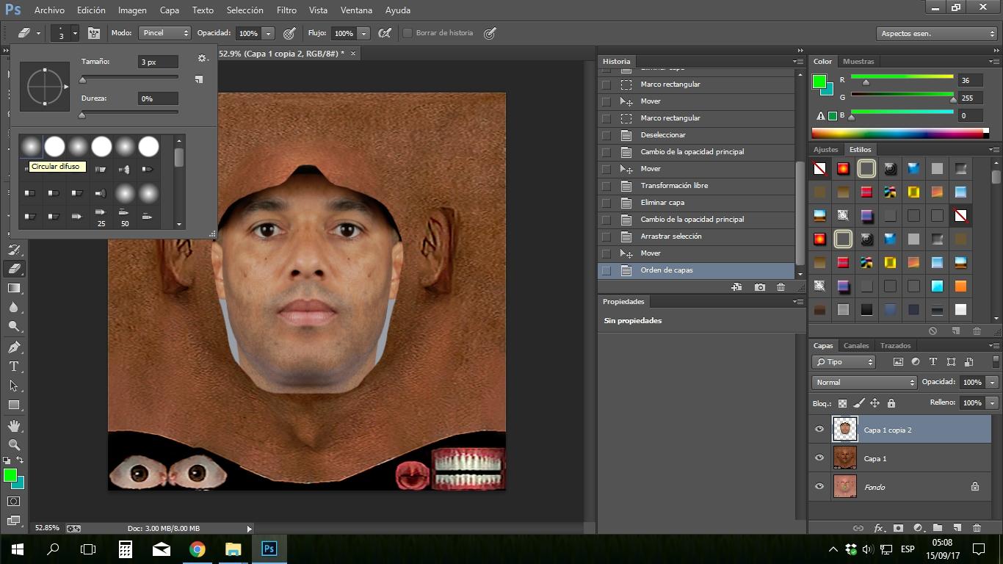Viewport: 1003px width, 564px height.
Task: Take a history snapshot with camera icon
Action: (x=759, y=287)
